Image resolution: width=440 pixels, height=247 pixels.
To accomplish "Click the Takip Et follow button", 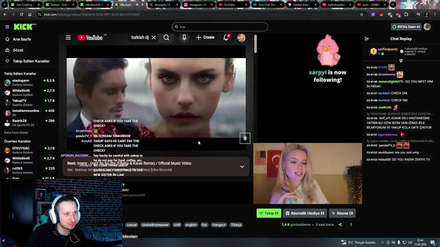I will (x=269, y=213).
